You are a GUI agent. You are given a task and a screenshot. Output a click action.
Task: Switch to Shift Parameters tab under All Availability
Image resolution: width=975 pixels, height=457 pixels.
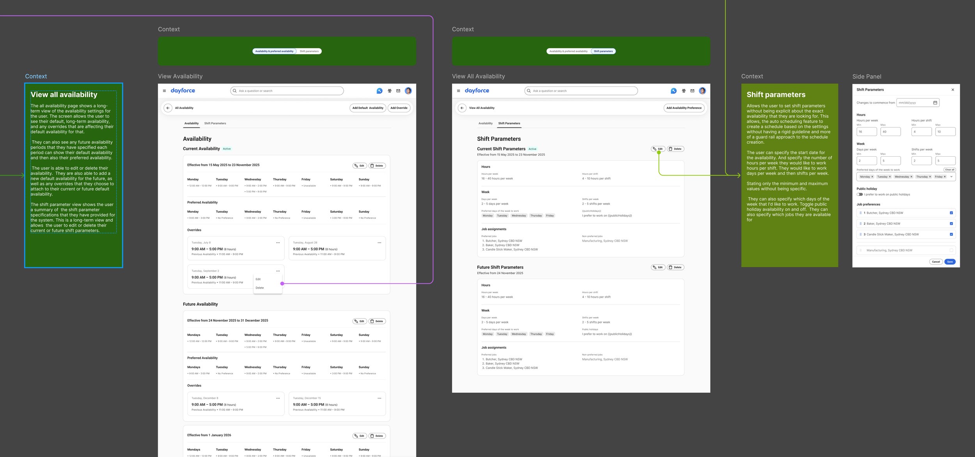215,124
